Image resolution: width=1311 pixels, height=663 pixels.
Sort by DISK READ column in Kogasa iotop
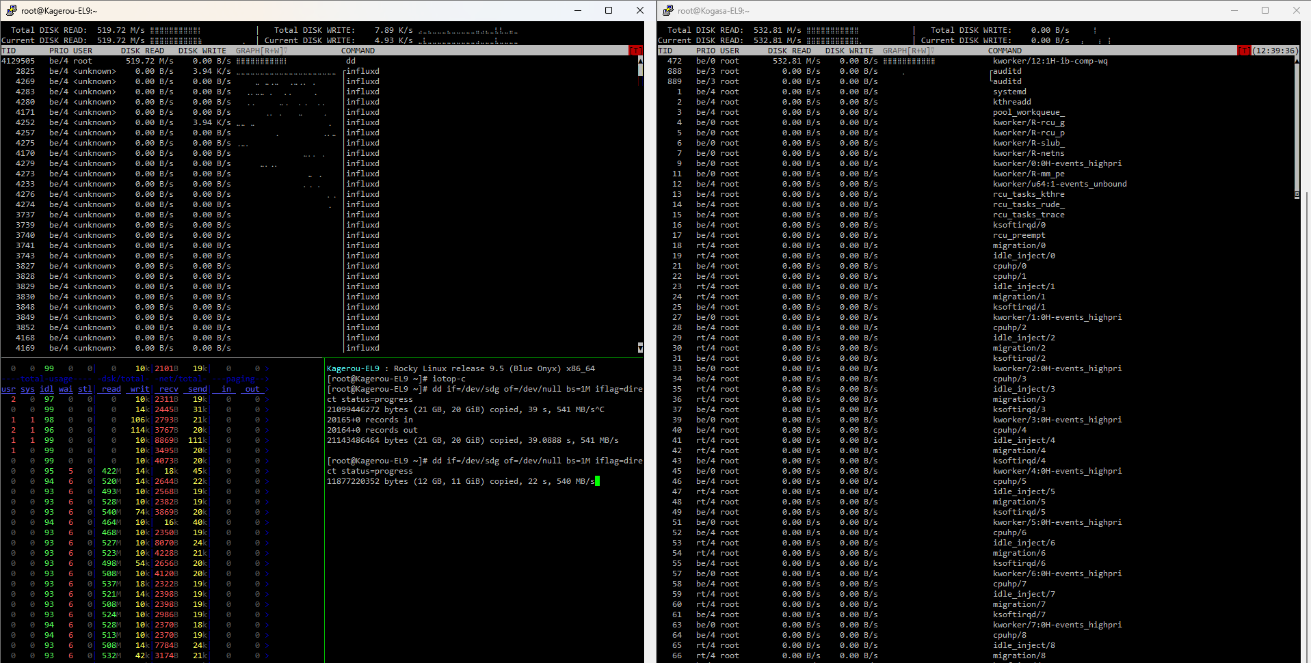789,51
